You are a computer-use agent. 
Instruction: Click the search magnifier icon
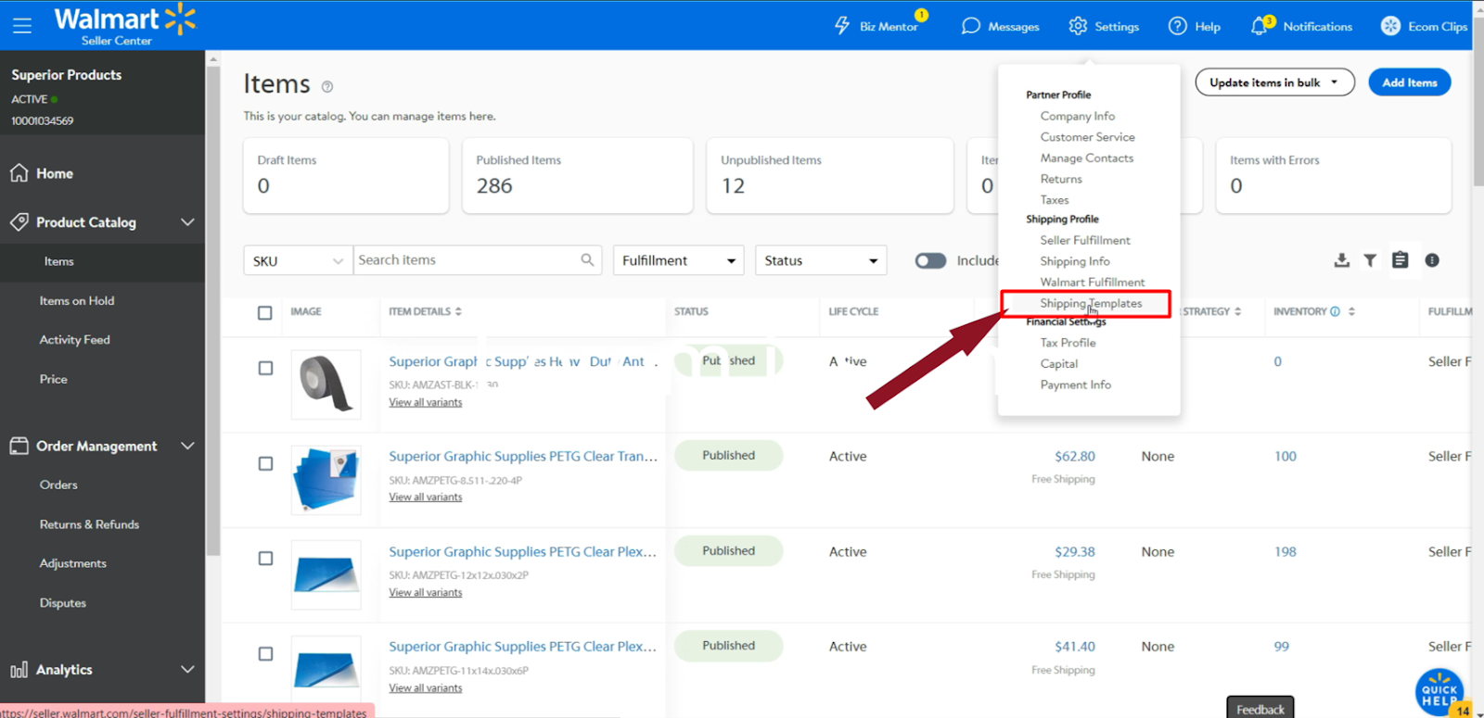587,260
